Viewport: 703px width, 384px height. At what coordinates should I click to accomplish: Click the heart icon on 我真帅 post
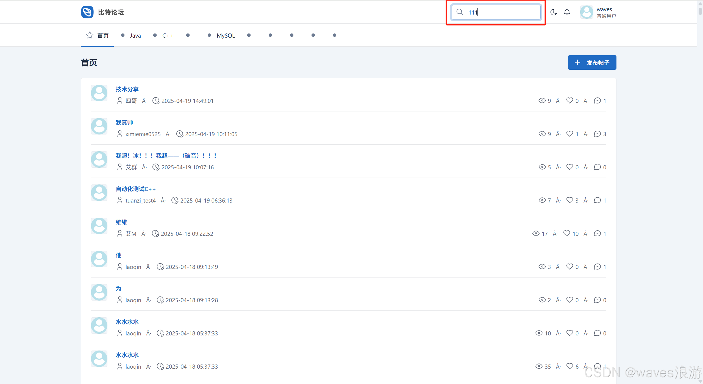(570, 134)
